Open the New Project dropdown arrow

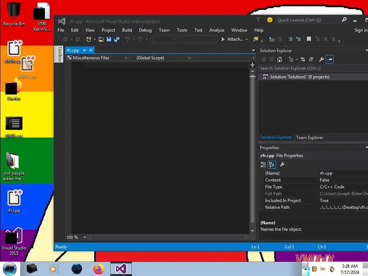(x=95, y=39)
